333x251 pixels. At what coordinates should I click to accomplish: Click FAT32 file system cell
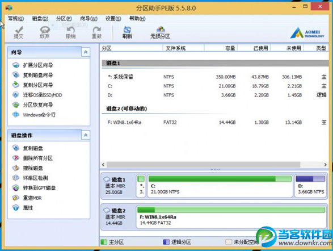(x=170, y=123)
